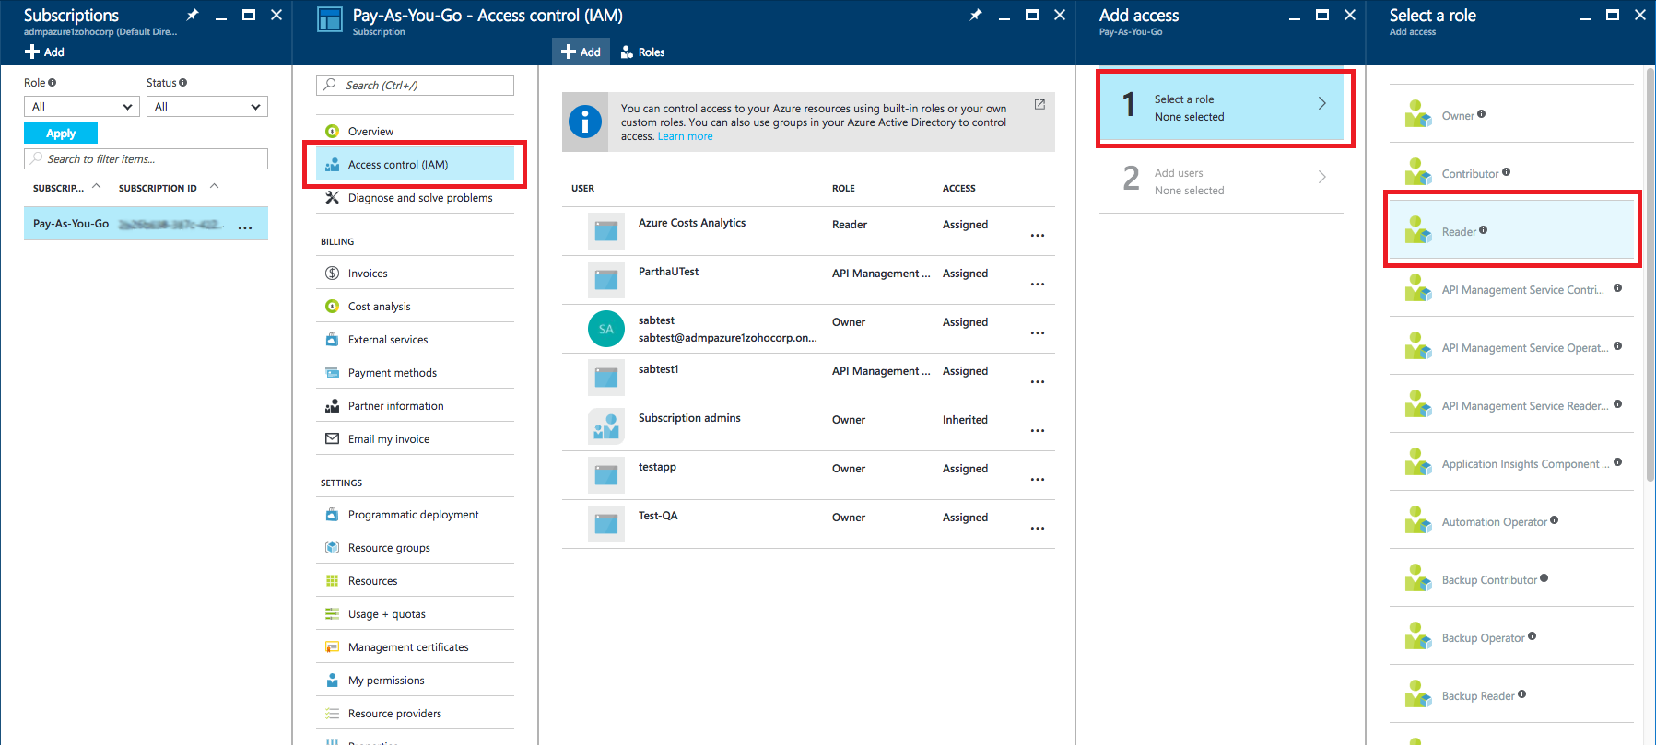Click the Resource groups icon
Viewport: 1656px width, 745px height.
[332, 548]
